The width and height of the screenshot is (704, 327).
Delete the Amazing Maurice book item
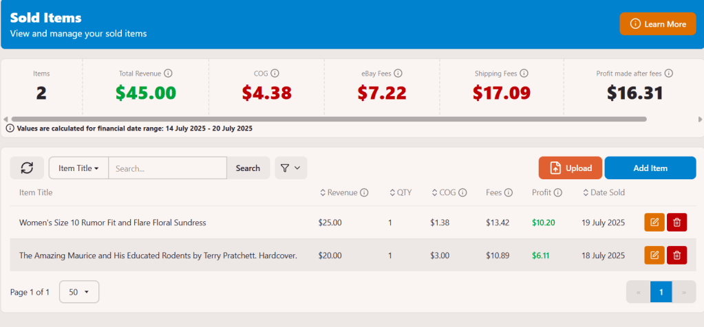tap(676, 255)
